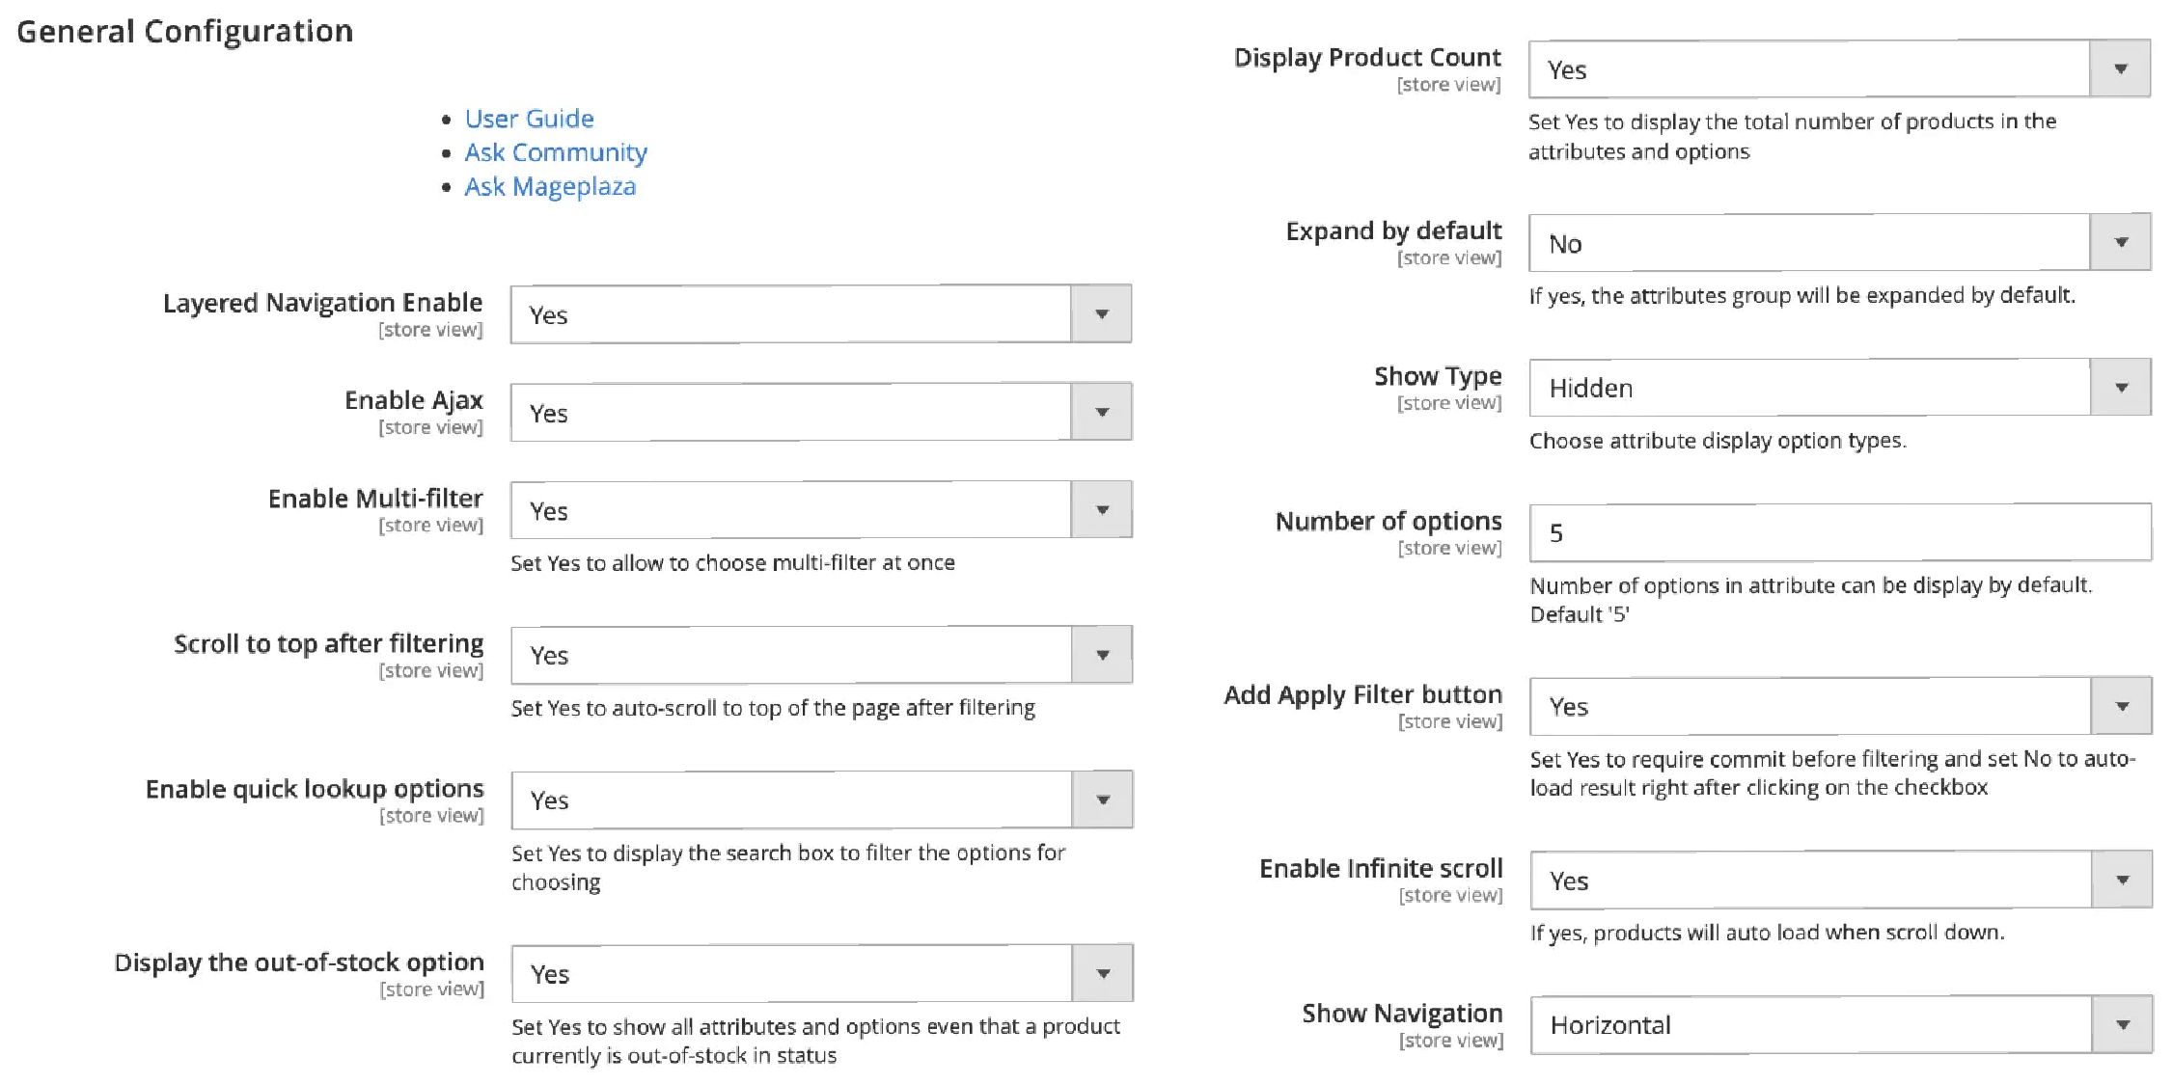The height and width of the screenshot is (1084, 2172).
Task: Click the Enable Infinite scroll label
Action: pos(1381,869)
